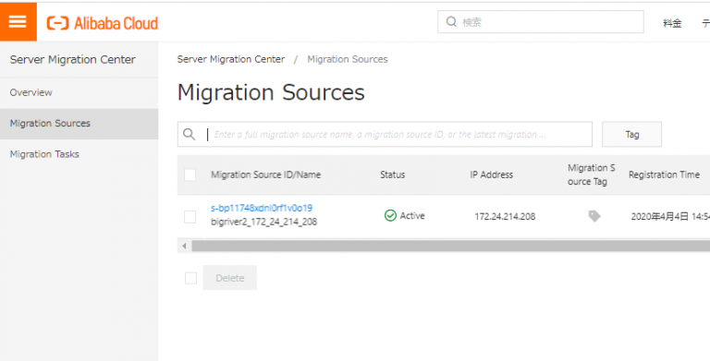Check the bigriver2_172_24_214_208 row checkbox
The height and width of the screenshot is (361, 710).
190,217
